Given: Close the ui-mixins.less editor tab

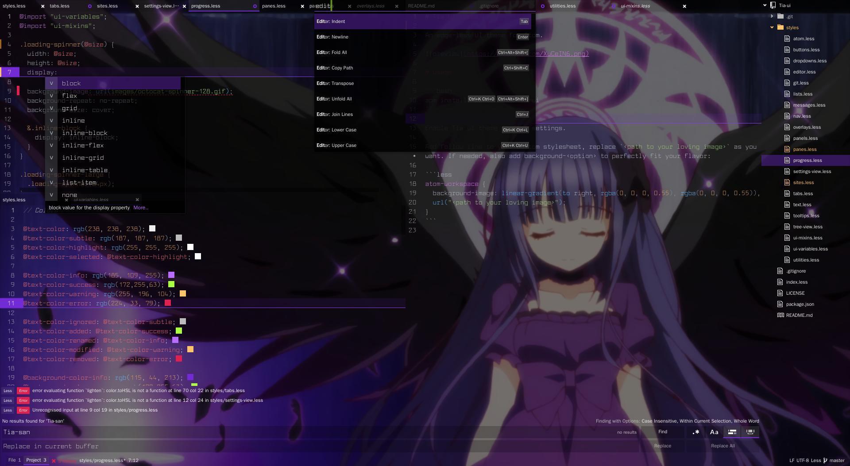Looking at the screenshot, I should tap(684, 6).
